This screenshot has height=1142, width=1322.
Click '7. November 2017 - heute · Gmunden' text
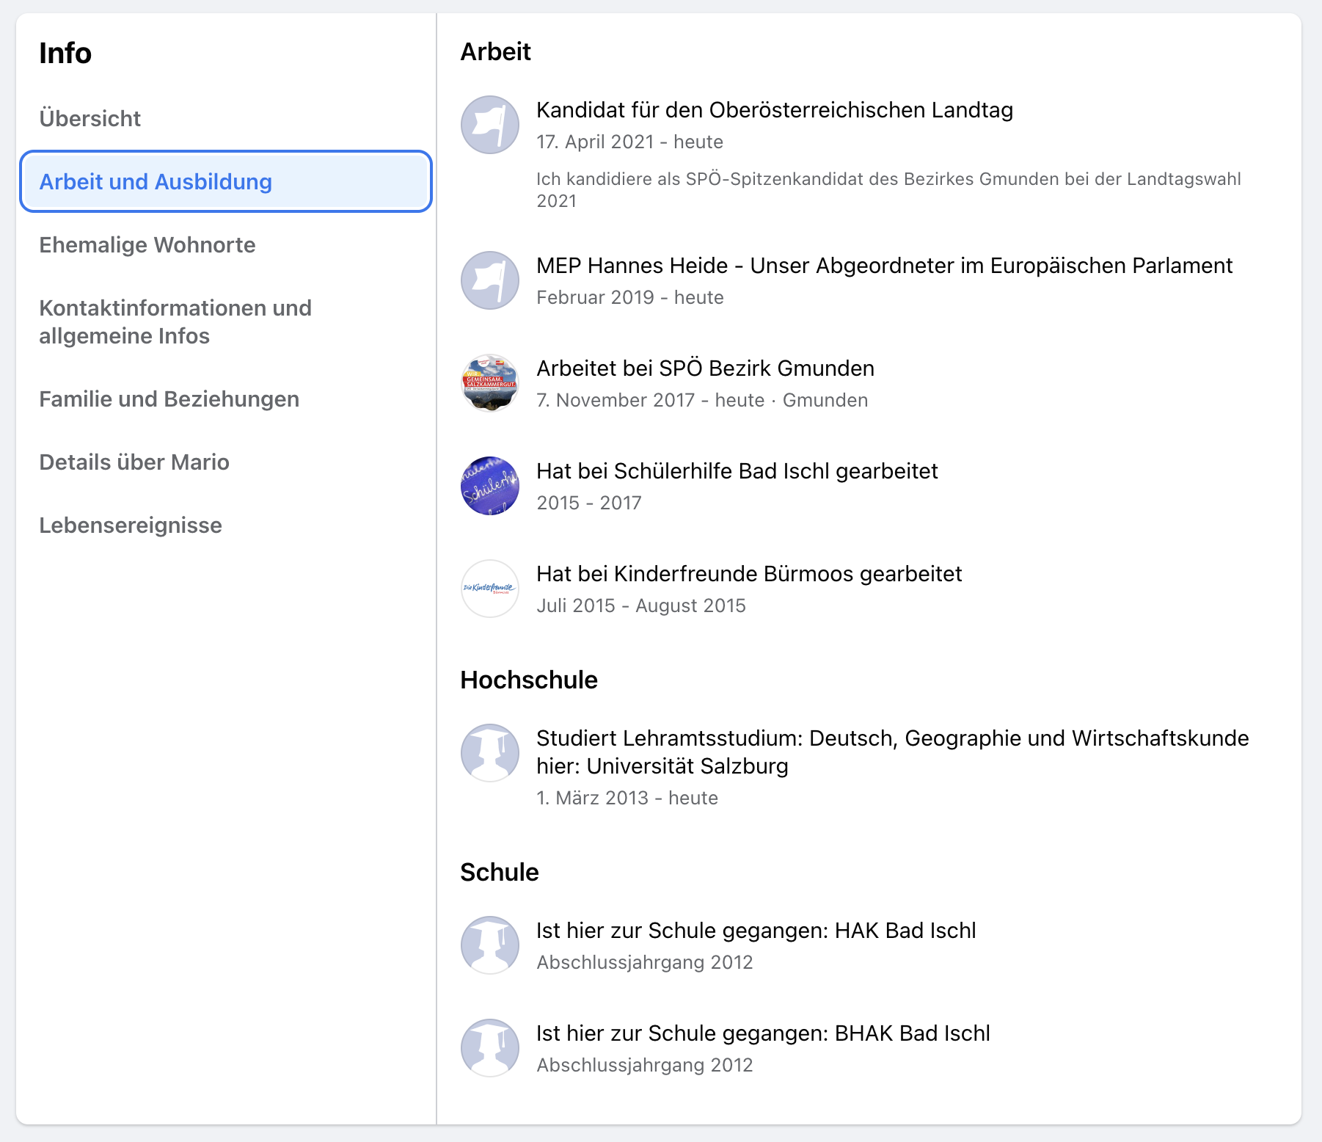pos(702,400)
